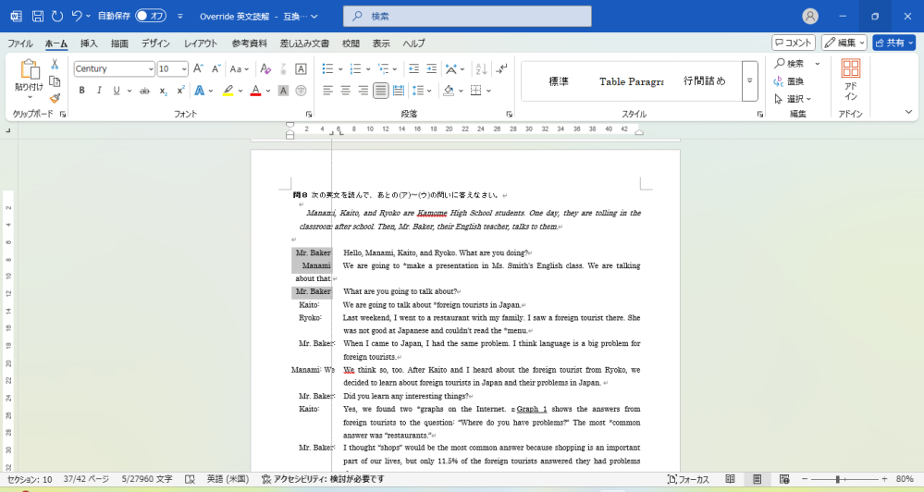Click the Cut scissors icon
This screenshot has width=924, height=492.
click(x=55, y=64)
